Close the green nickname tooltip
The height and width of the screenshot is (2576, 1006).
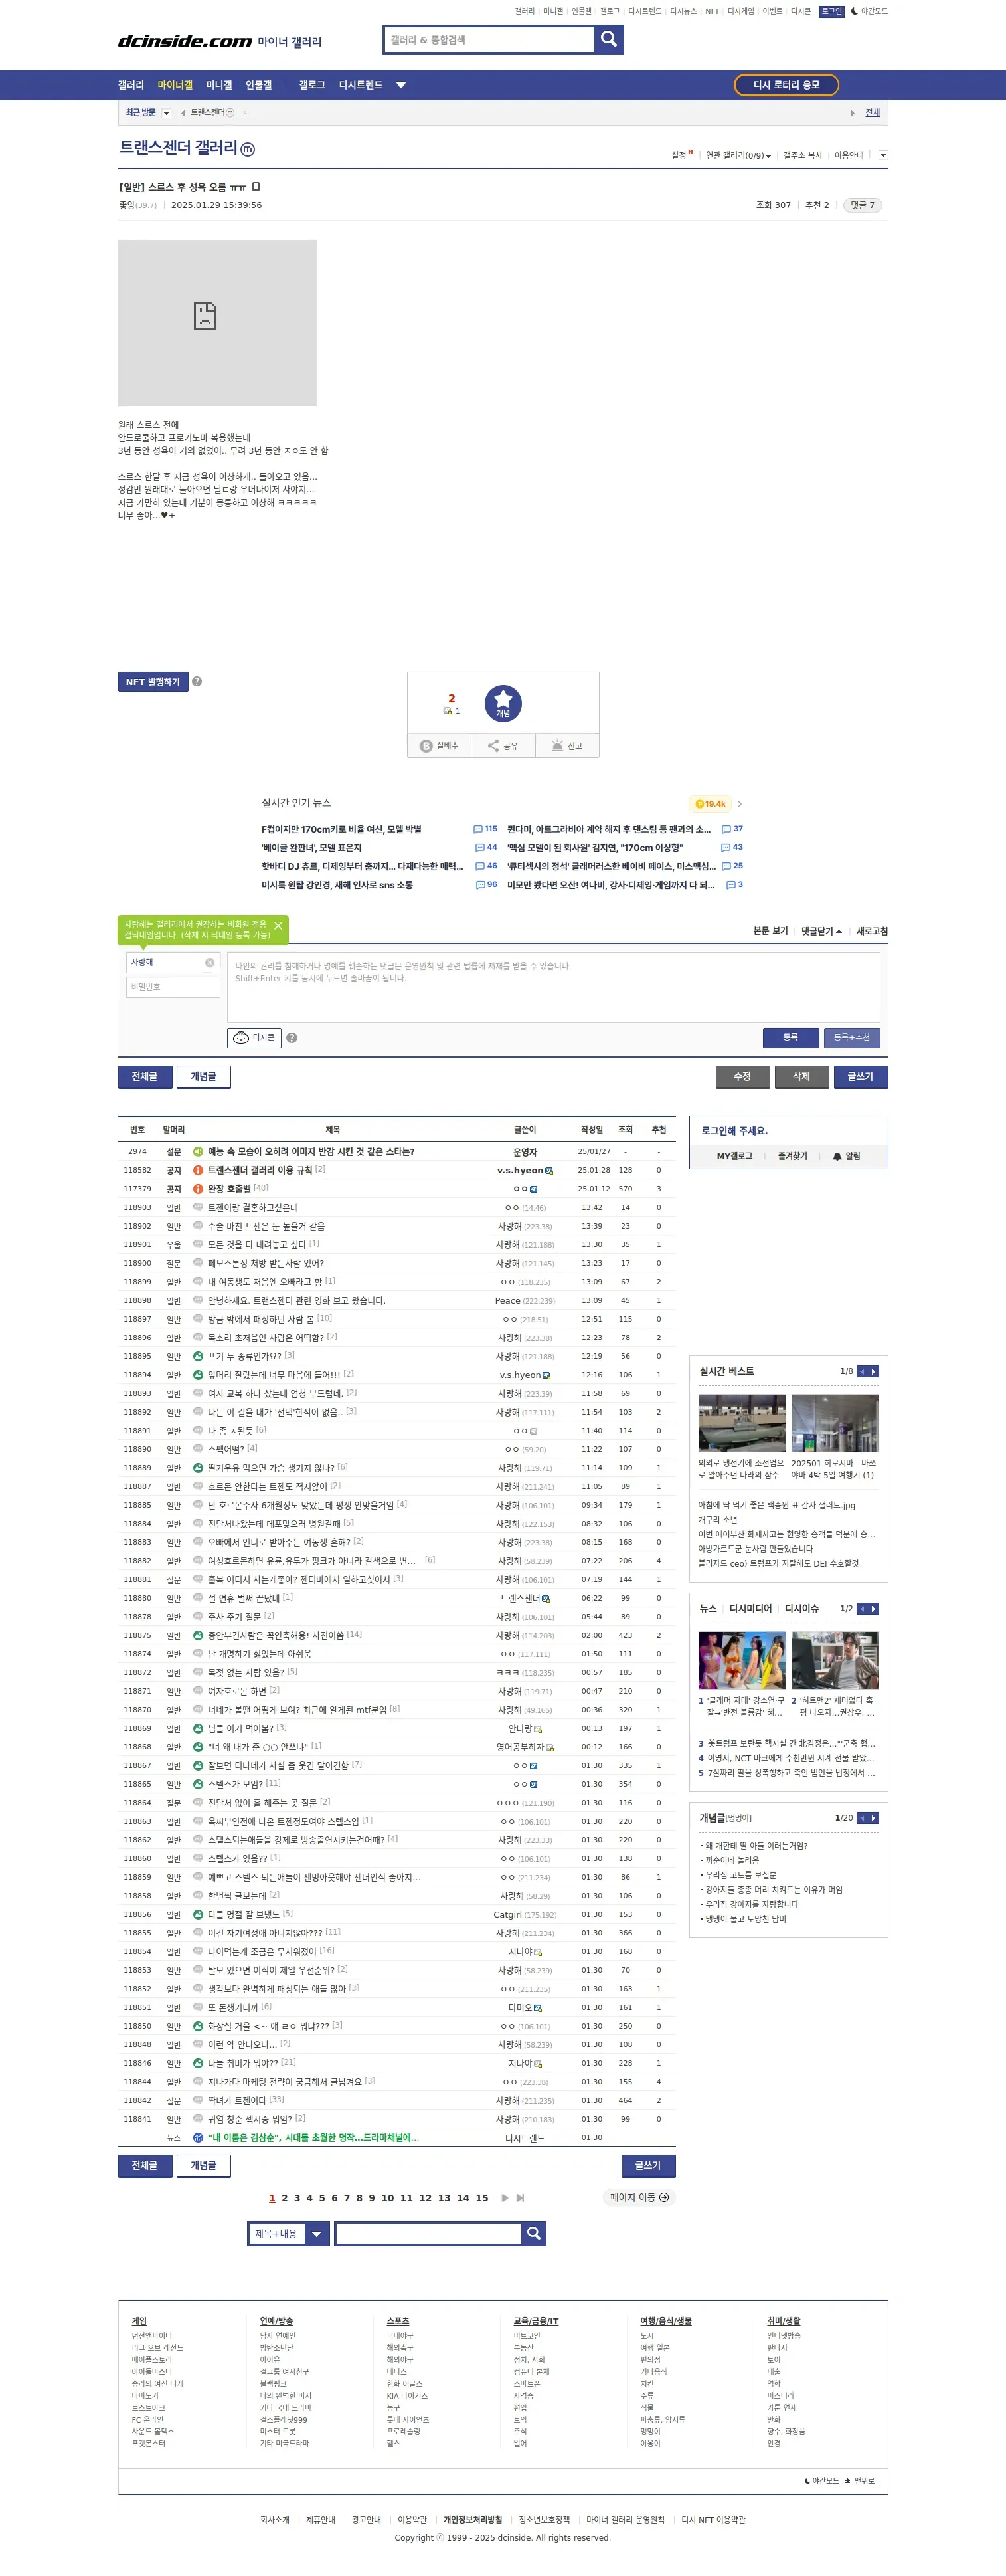(x=278, y=926)
